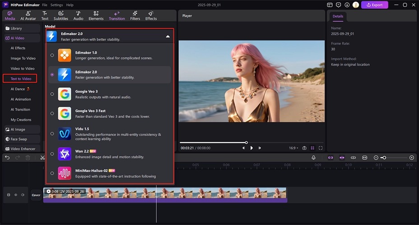
Task: Open the Audio tab
Action: click(78, 16)
